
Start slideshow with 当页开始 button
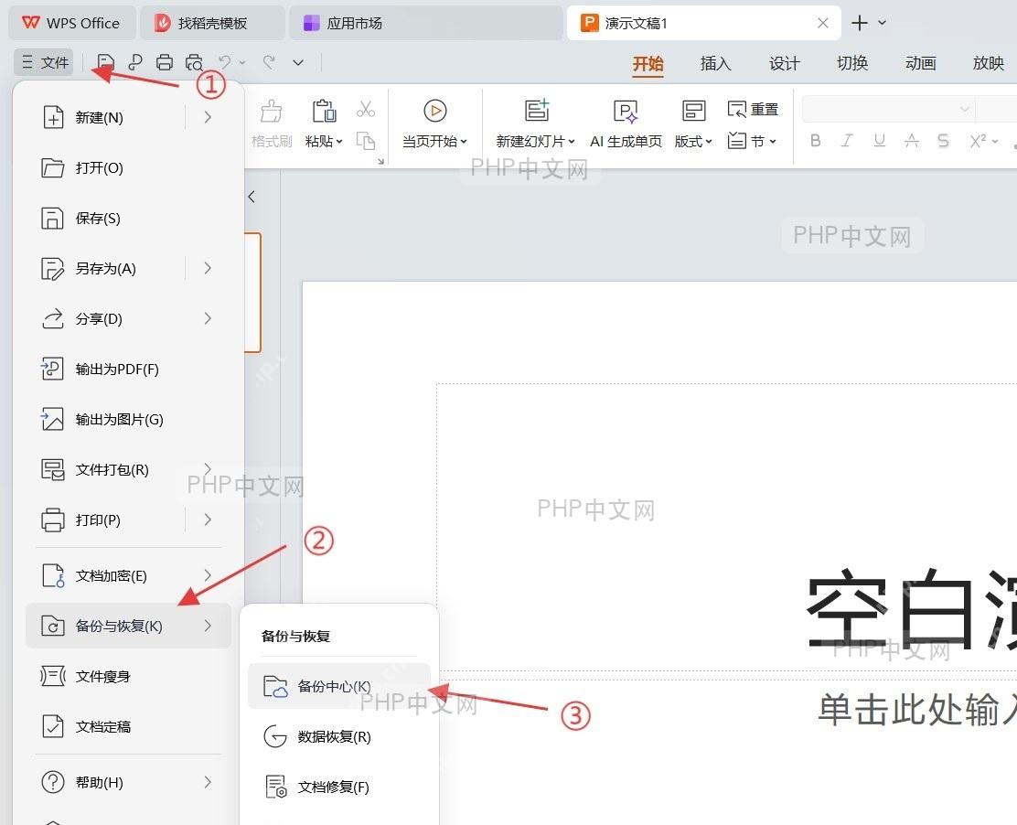434,124
